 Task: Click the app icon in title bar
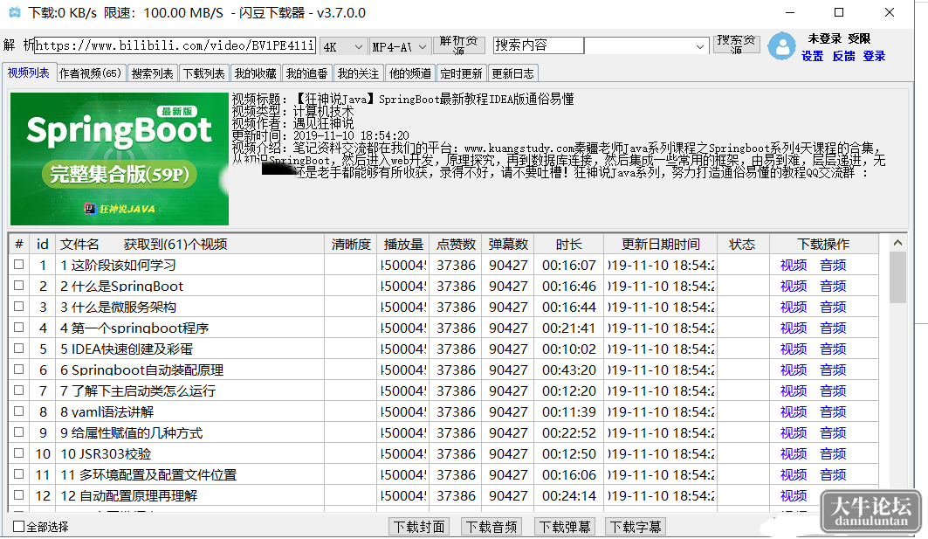pyautogui.click(x=15, y=12)
